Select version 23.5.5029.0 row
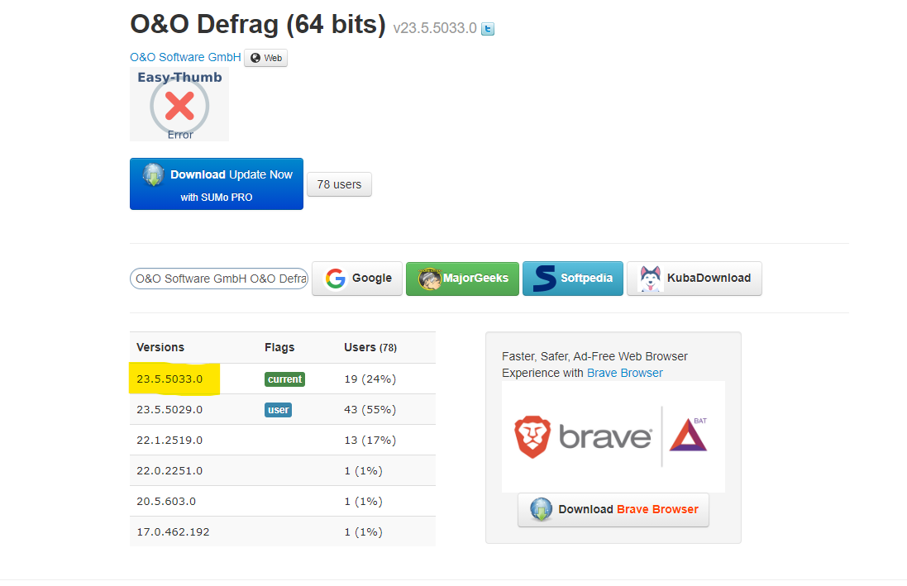 coord(282,410)
